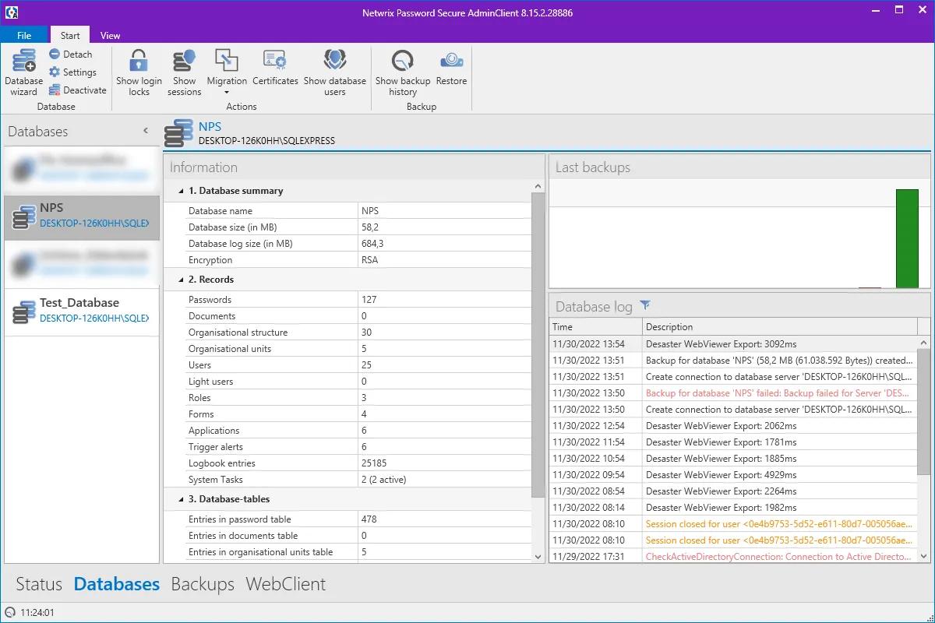Select the 09:54 Desaster WebViewer Export log entry
This screenshot has width=935, height=623.
coord(734,475)
